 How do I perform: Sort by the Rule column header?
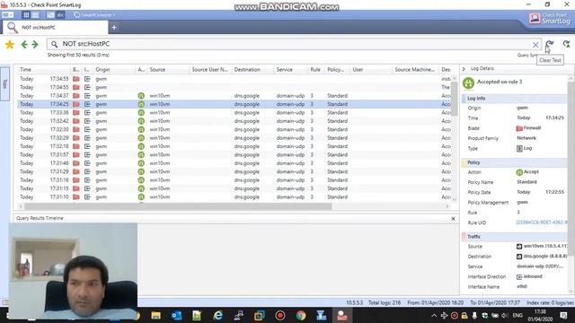316,70
